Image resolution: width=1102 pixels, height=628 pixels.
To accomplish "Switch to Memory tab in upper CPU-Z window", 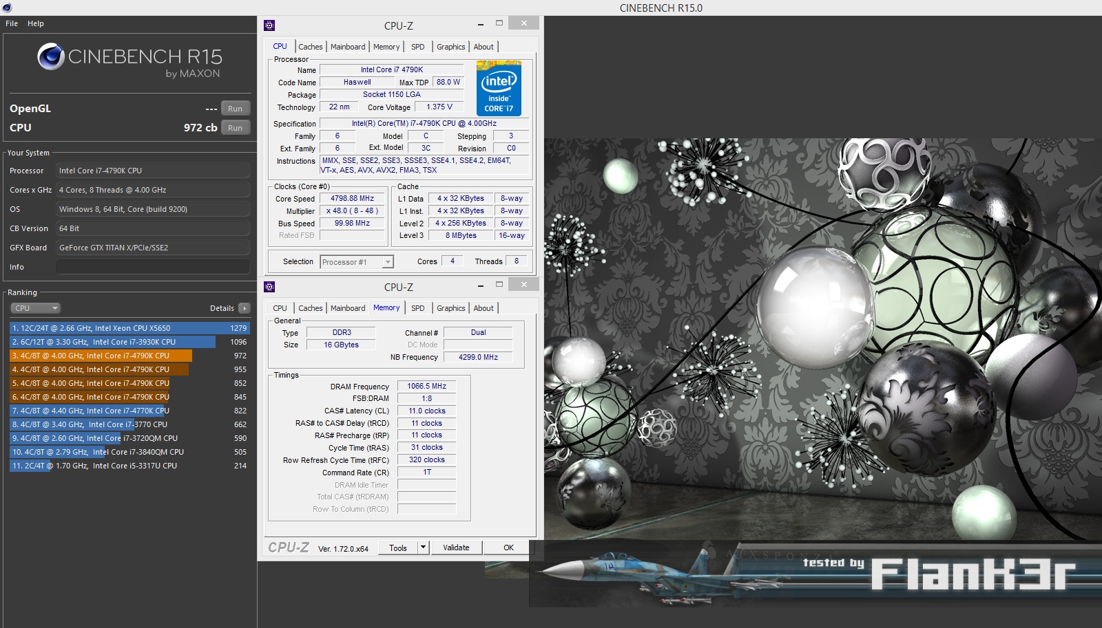I will (386, 47).
